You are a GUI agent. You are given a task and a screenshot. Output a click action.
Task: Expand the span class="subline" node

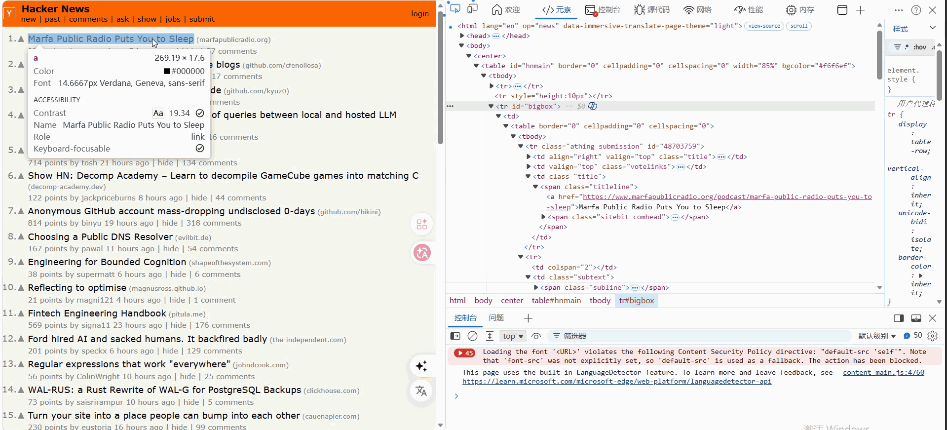536,287
